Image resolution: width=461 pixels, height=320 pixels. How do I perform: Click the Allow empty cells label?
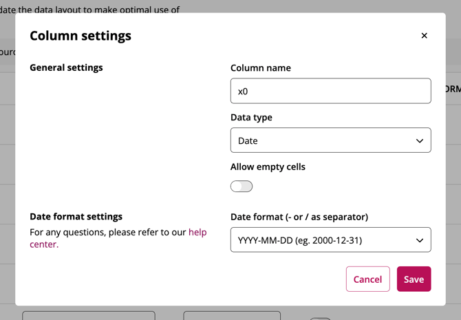click(268, 167)
